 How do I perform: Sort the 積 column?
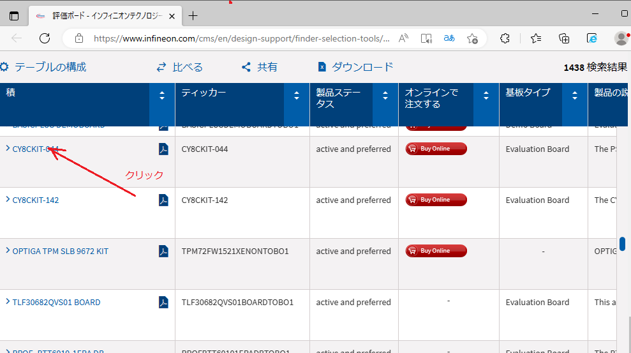click(162, 95)
